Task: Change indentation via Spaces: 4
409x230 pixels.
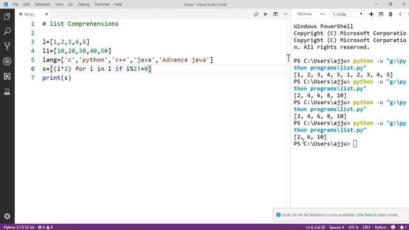Action: coord(337,227)
